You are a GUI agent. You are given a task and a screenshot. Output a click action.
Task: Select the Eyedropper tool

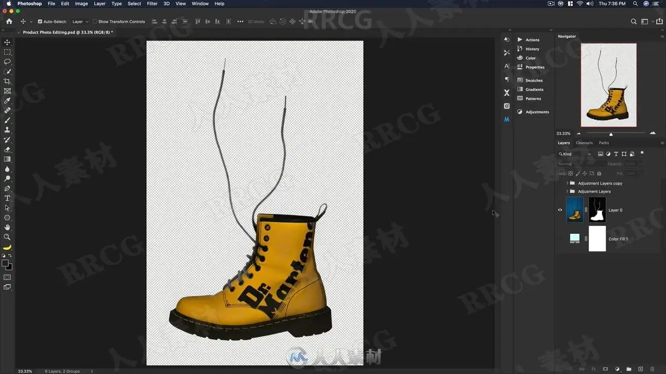pyautogui.click(x=7, y=101)
